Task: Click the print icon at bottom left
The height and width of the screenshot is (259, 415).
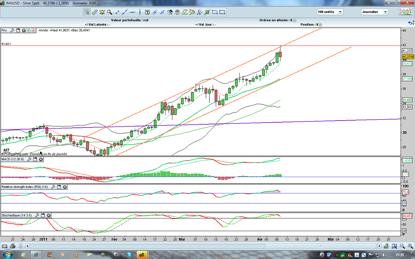Action: 13,246
